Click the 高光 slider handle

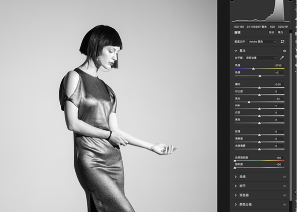coord(249,102)
